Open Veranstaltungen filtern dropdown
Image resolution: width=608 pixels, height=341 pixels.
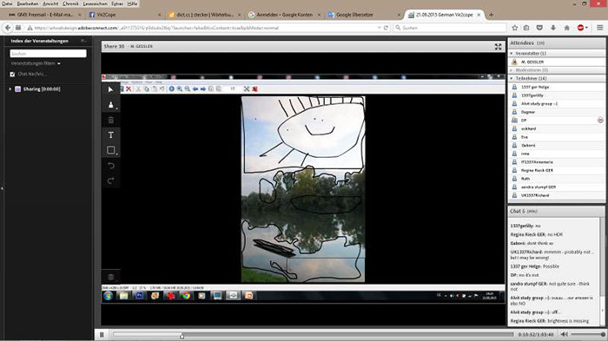[x=36, y=63]
